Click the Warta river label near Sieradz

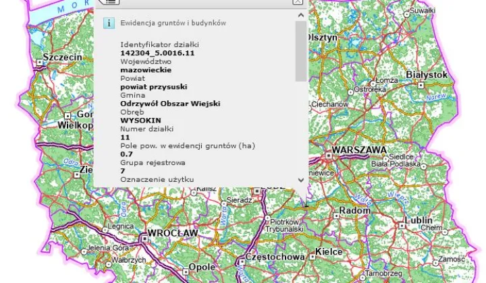pos(224,216)
